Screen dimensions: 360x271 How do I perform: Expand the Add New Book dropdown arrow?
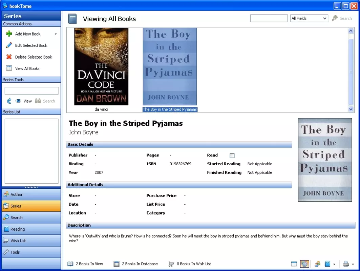56,34
